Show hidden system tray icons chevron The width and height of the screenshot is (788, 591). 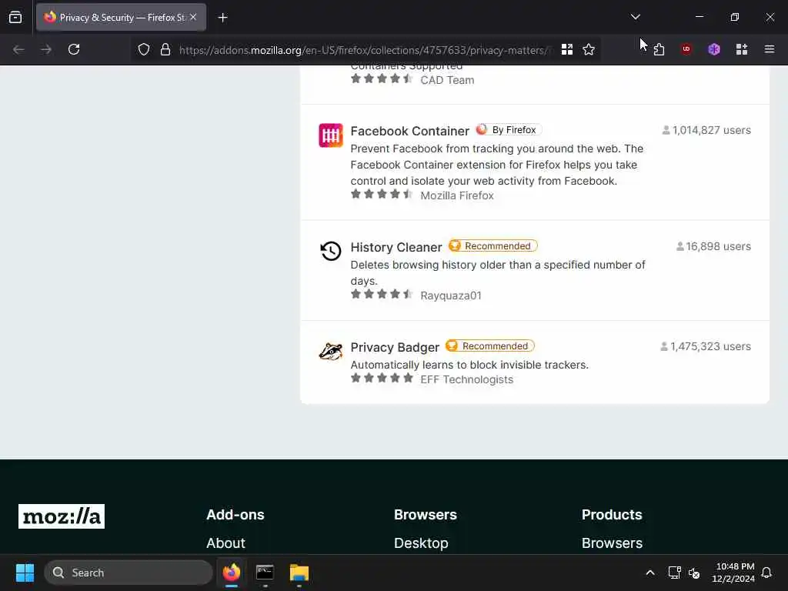(x=649, y=573)
